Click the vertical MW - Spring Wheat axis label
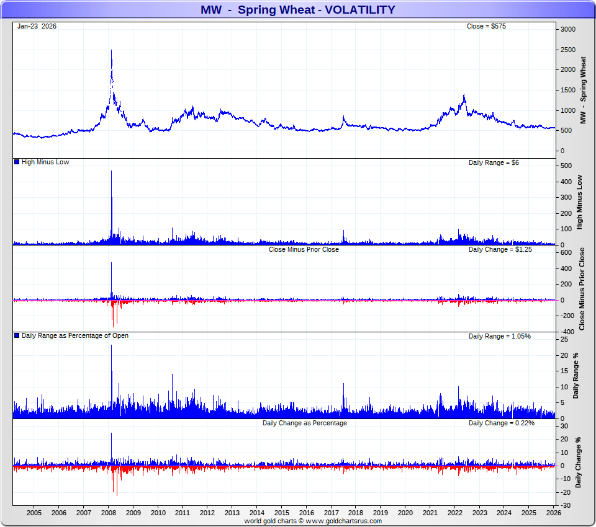This screenshot has width=596, height=527. coord(583,90)
